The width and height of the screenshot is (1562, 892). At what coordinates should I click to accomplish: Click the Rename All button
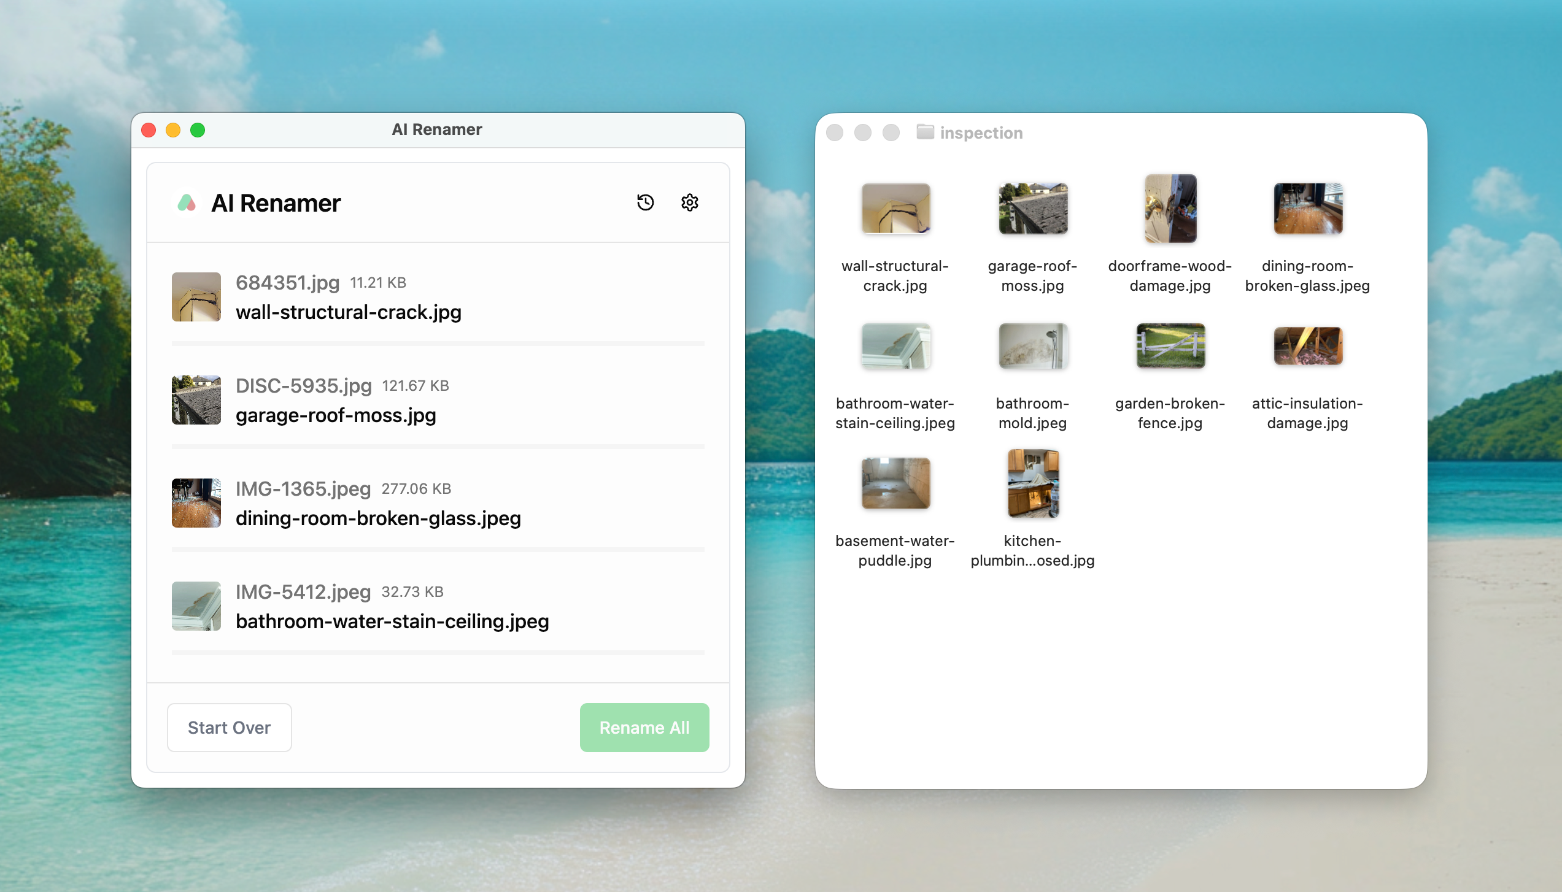[x=644, y=728]
